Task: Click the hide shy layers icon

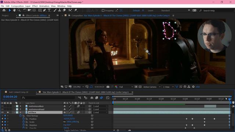Action: coord(92,98)
